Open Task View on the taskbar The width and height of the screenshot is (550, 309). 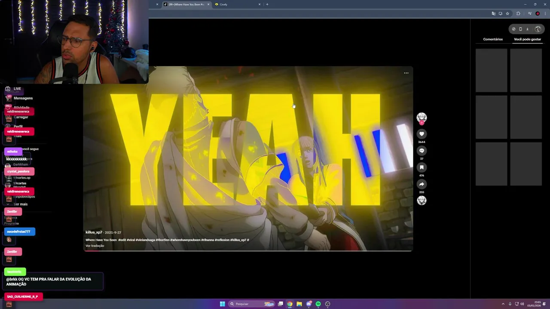(280, 304)
